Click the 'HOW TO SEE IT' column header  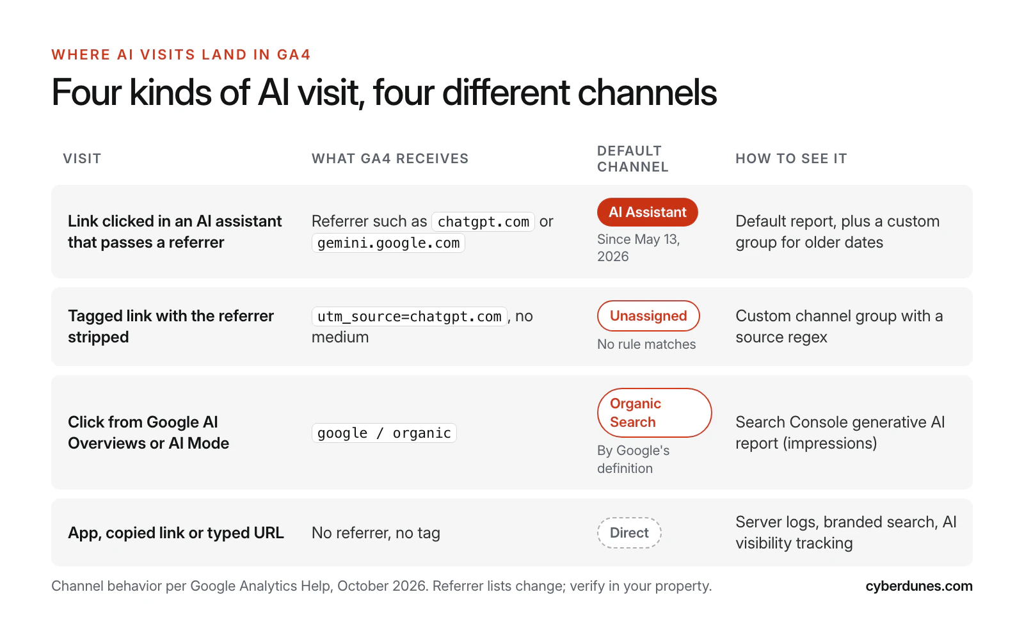click(791, 159)
